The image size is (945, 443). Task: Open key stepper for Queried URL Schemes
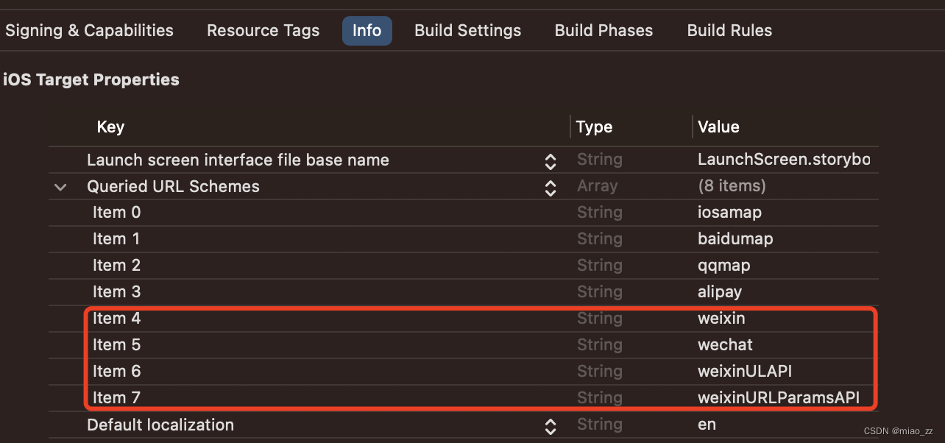pyautogui.click(x=550, y=187)
